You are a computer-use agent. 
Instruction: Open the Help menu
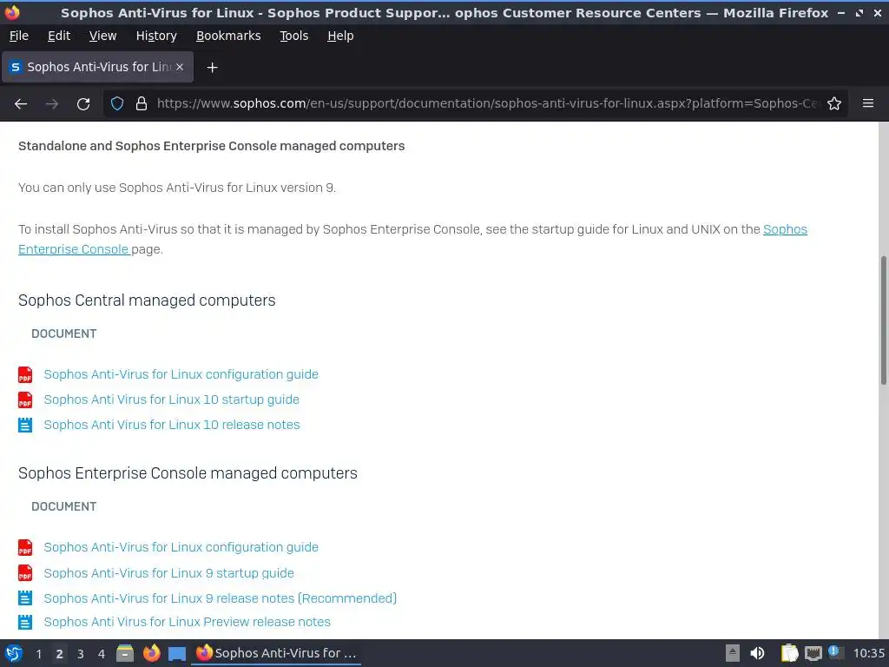pos(340,36)
